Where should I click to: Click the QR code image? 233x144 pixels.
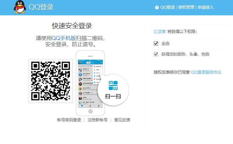coord(51,81)
